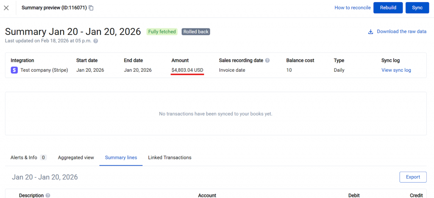Close the summary preview panel
This screenshot has width=434, height=198.
point(6,8)
